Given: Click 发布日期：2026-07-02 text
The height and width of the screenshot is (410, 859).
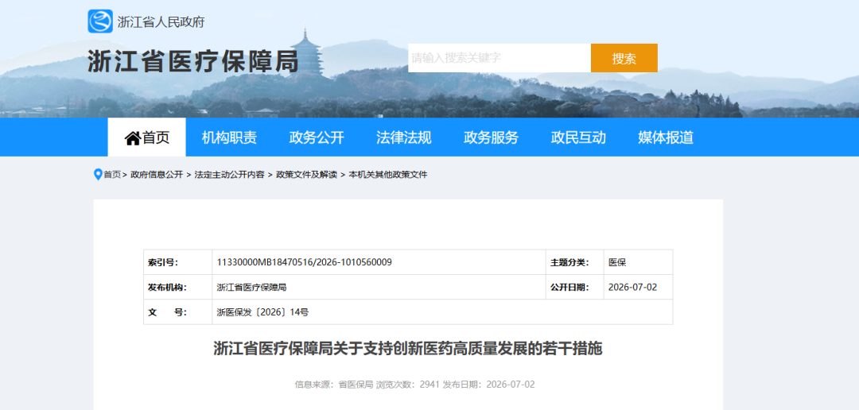Looking at the screenshot, I should (488, 385).
